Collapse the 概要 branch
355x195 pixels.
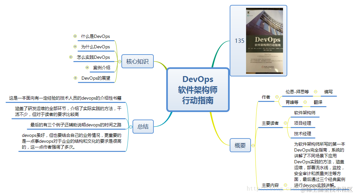253,146
